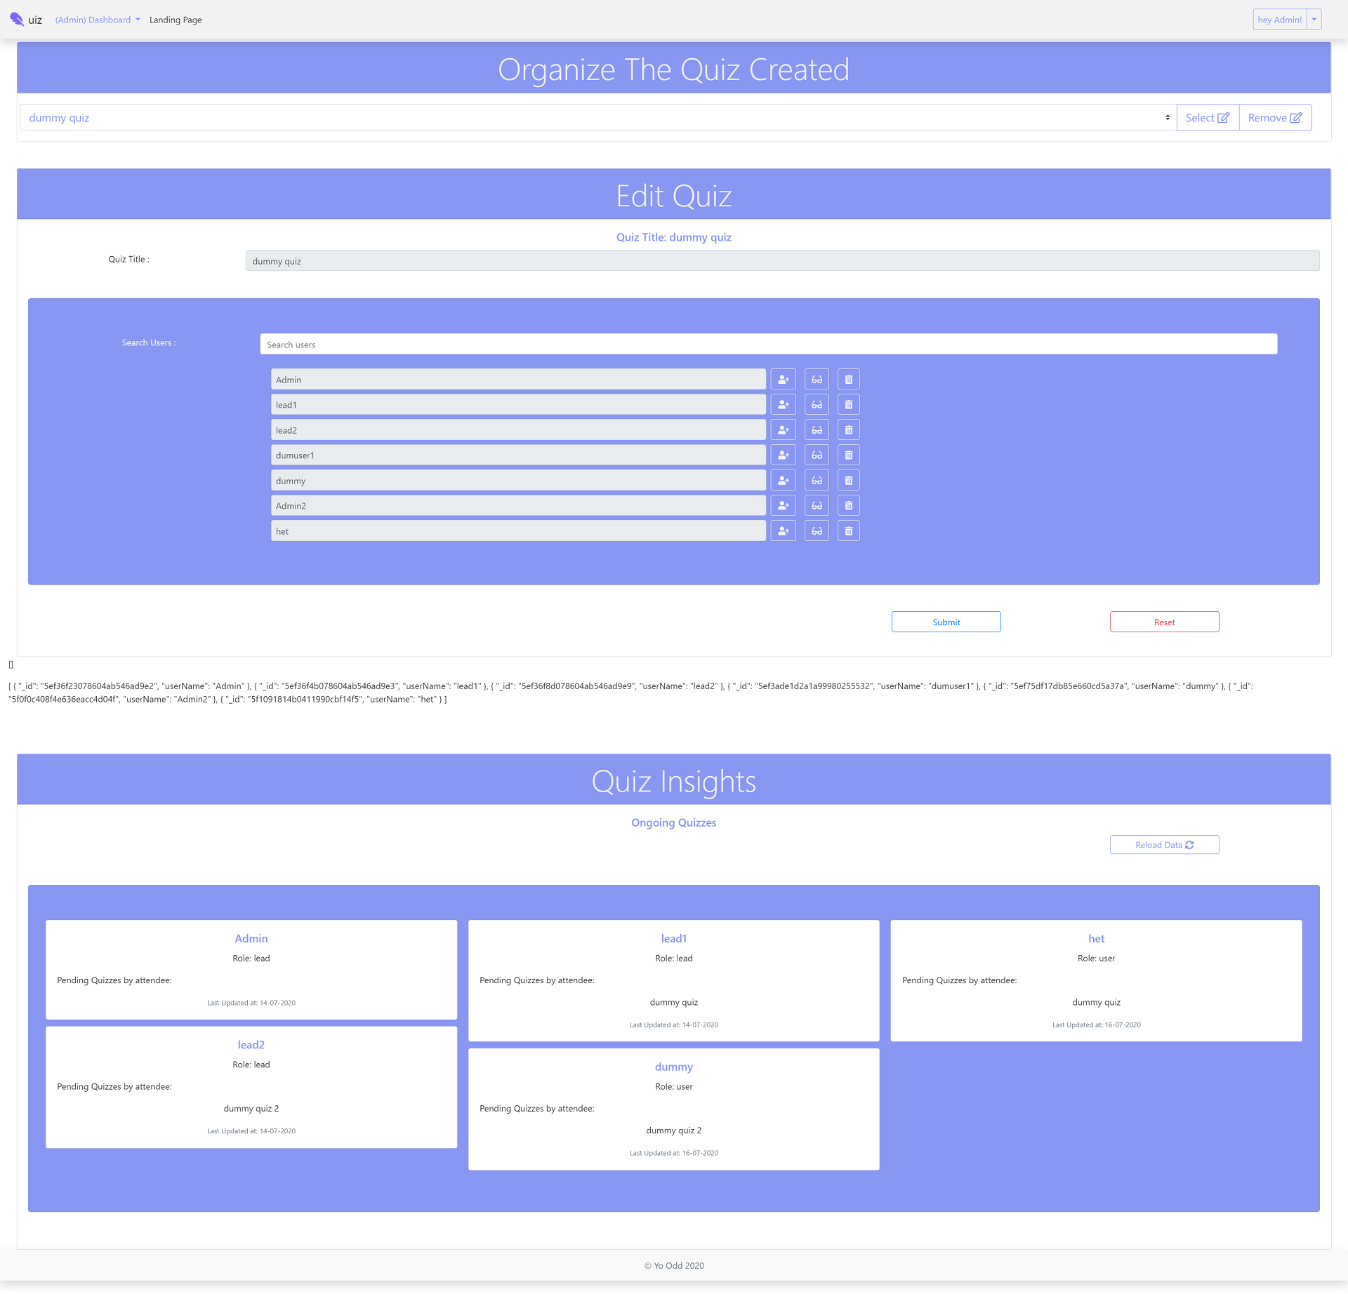The width and height of the screenshot is (1348, 1294).
Task: Click het card title in insights
Action: (x=1096, y=939)
